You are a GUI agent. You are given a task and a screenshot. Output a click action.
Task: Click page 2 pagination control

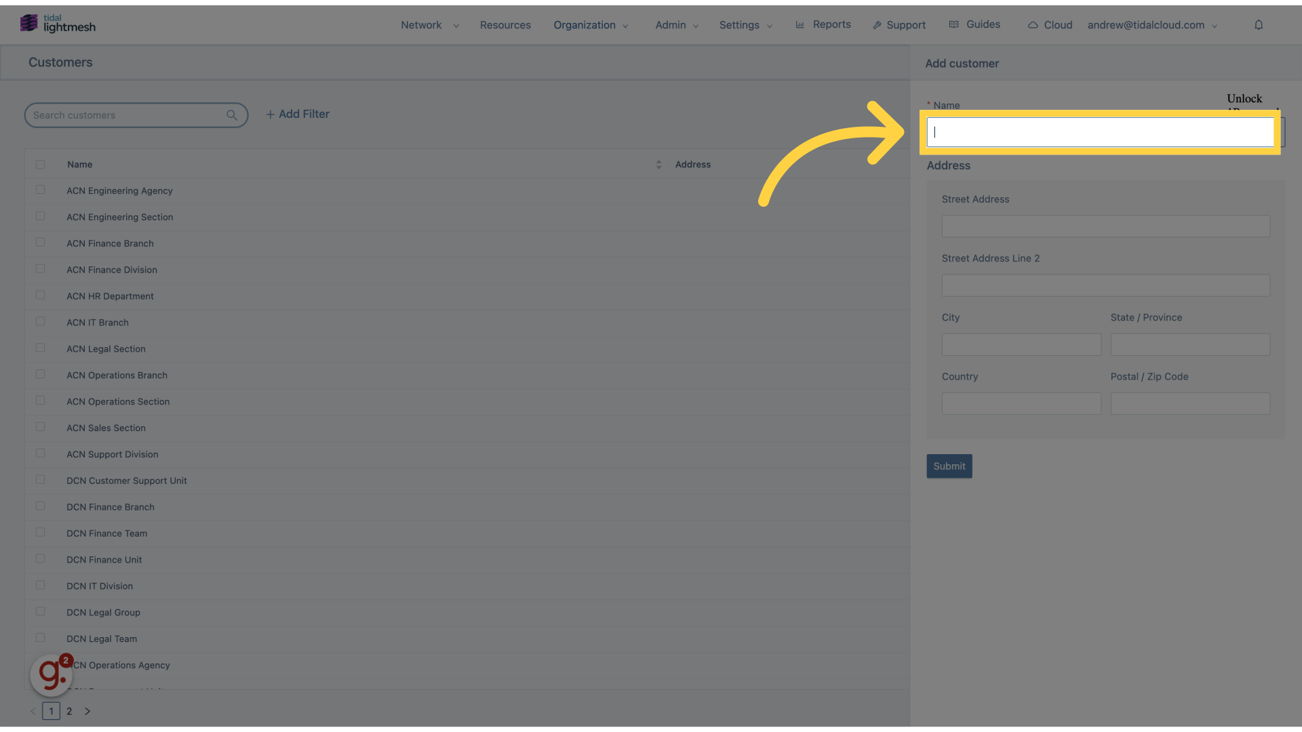point(70,710)
